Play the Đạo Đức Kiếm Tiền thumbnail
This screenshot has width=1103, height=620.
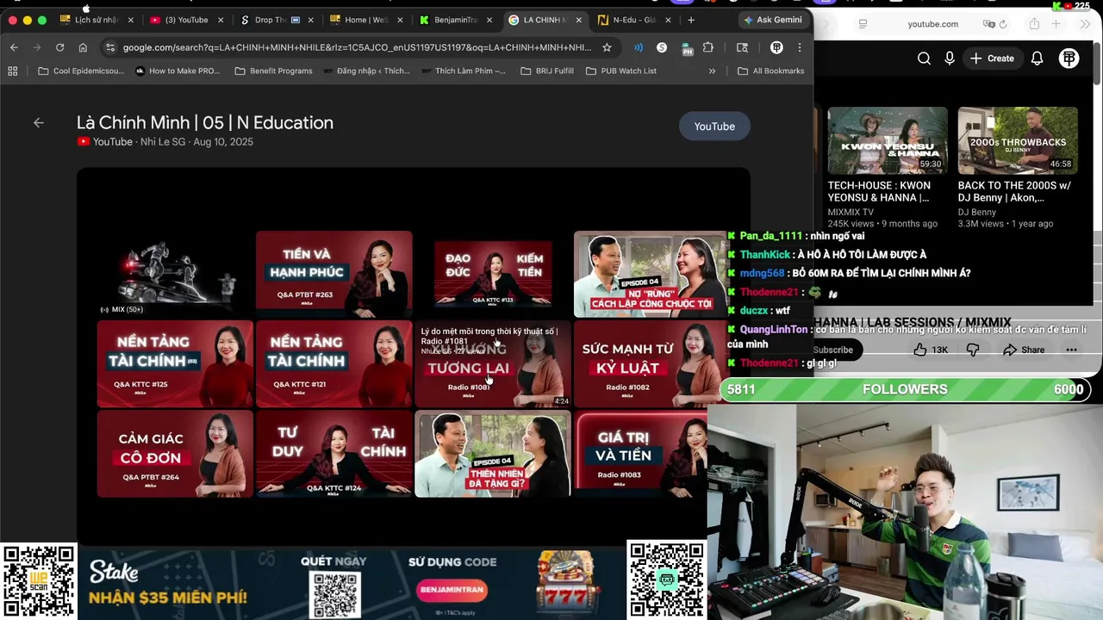[493, 274]
